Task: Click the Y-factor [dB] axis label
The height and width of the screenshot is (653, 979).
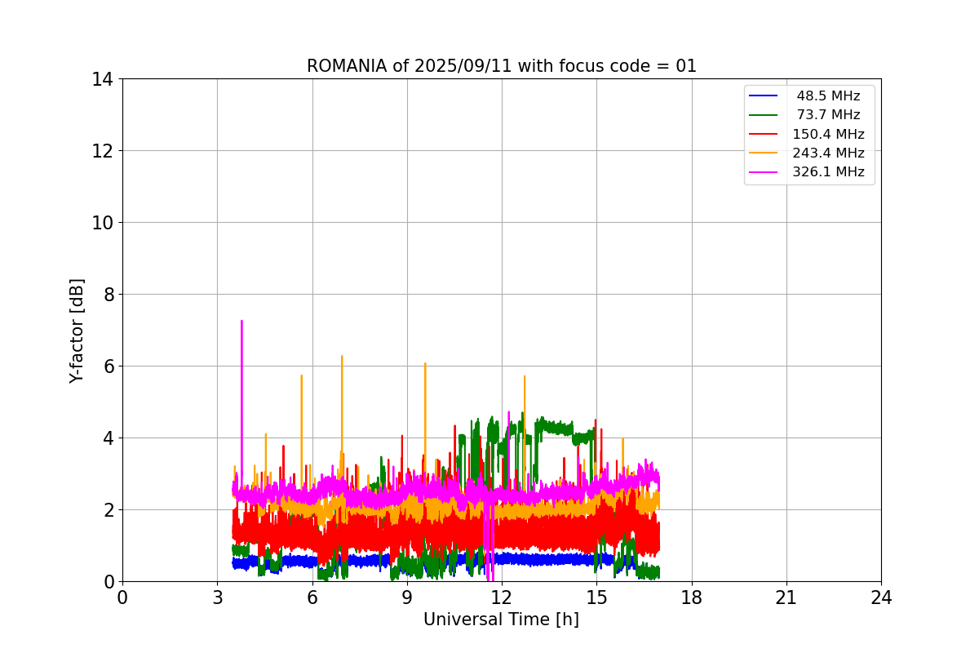Action: click(77, 331)
